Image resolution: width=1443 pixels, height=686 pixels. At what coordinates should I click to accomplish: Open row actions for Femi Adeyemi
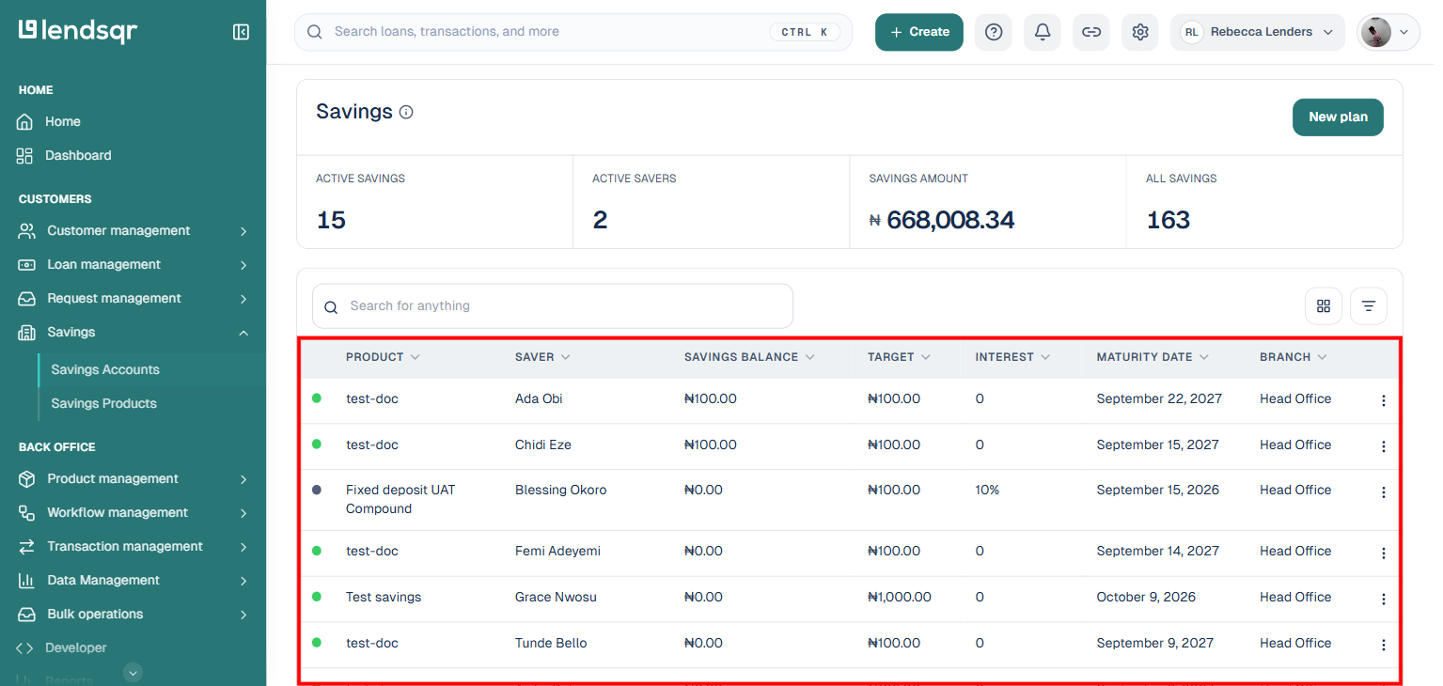coord(1383,553)
